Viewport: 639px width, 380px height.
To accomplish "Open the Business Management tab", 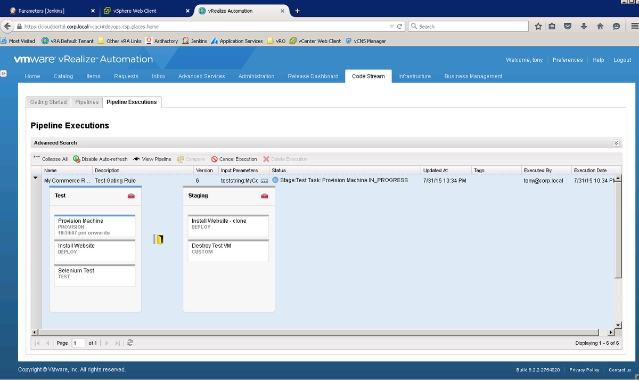I will click(473, 76).
